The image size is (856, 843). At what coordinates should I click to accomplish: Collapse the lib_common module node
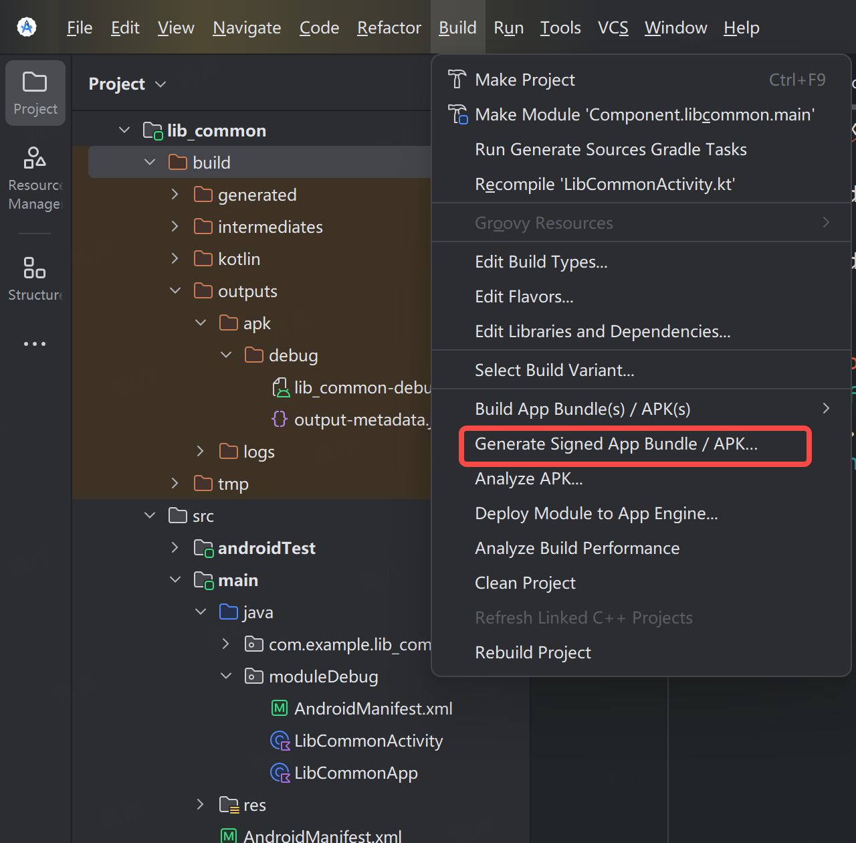tap(124, 130)
